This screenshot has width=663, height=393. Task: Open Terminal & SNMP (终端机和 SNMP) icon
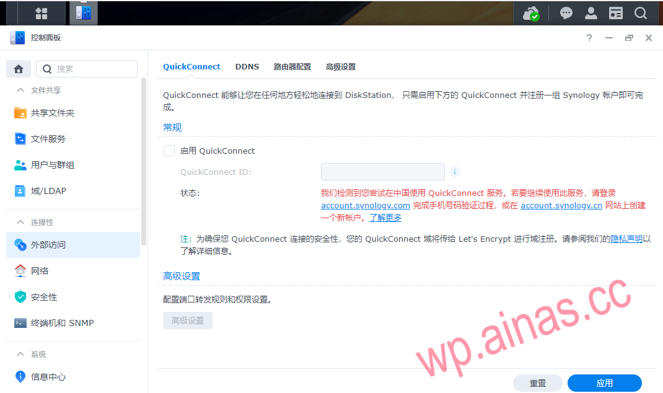20,323
